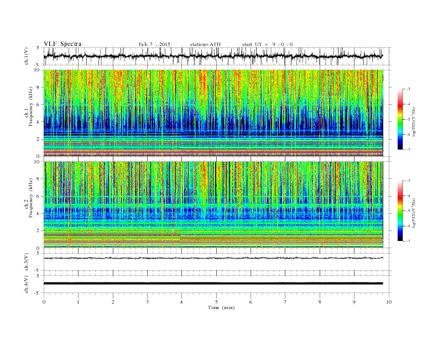Screen dimensions: 438x339
Task: Click the 'station=ATH' label
Action: pos(205,44)
